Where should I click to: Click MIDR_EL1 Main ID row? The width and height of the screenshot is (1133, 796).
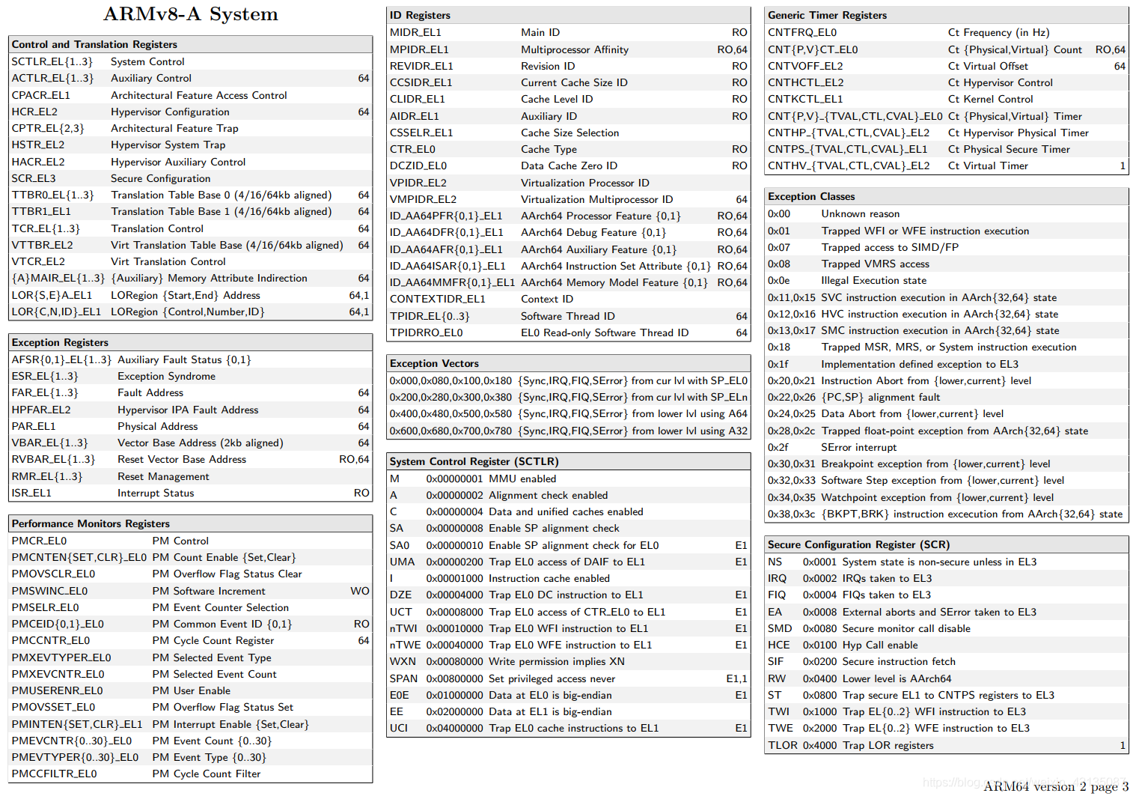click(569, 32)
